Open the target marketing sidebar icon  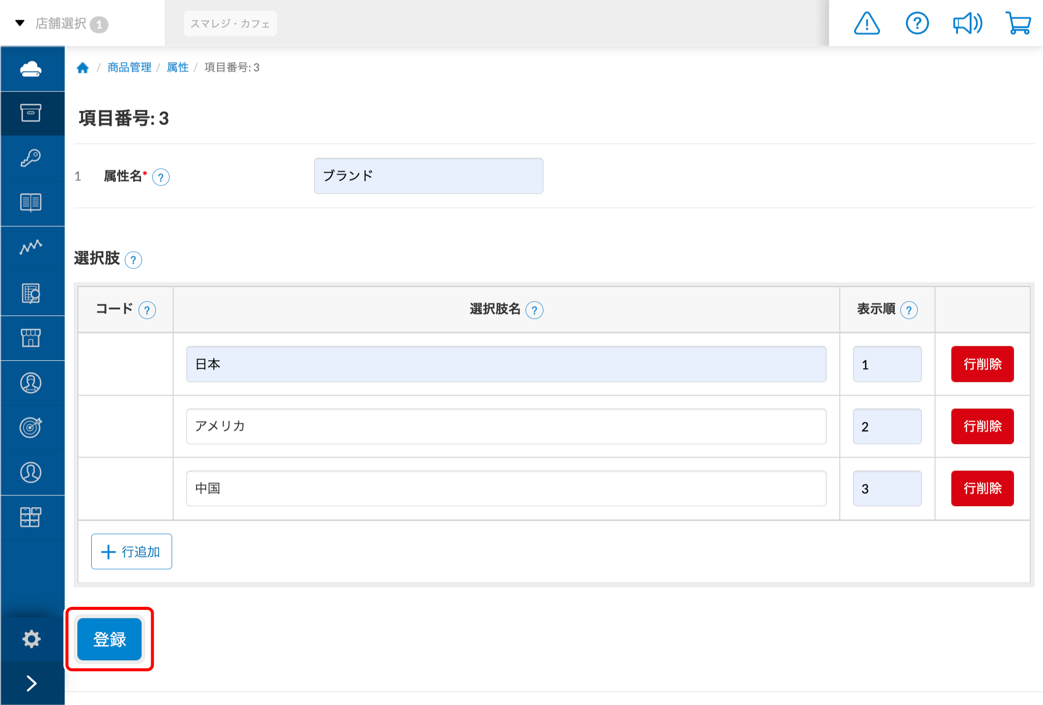coord(31,427)
